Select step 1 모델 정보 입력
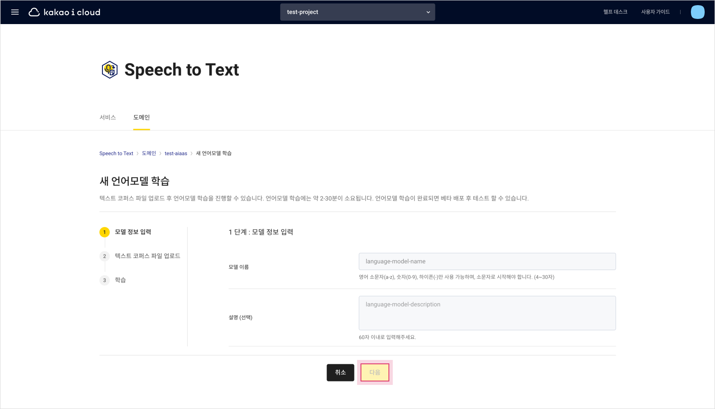The height and width of the screenshot is (409, 715). [126, 232]
